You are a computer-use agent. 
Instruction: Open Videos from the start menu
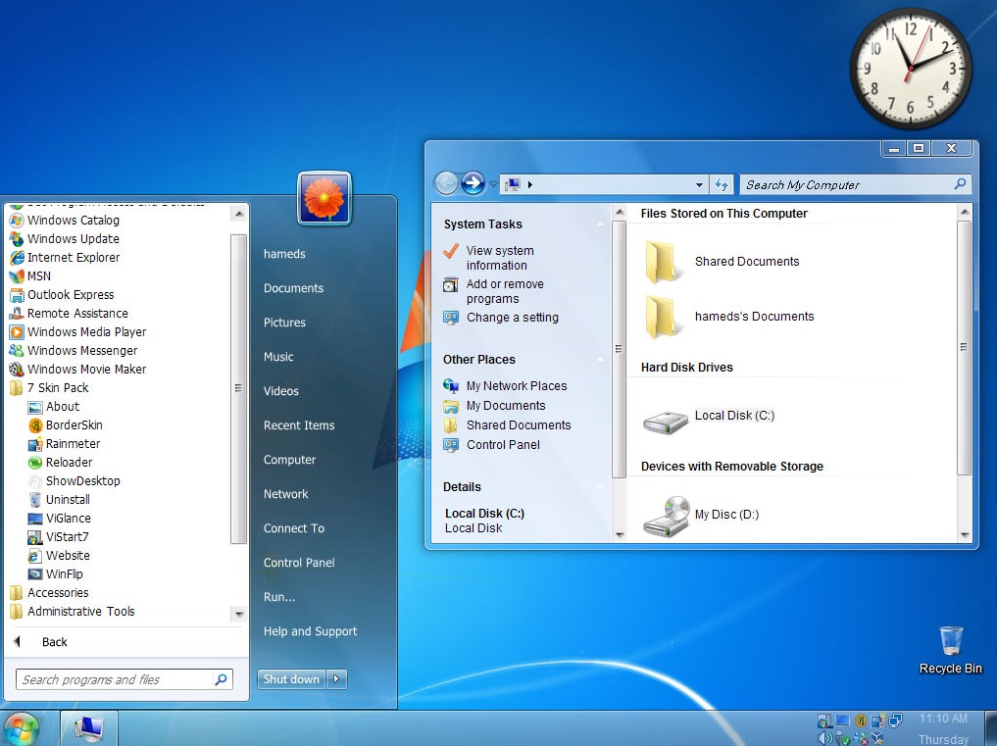point(281,391)
